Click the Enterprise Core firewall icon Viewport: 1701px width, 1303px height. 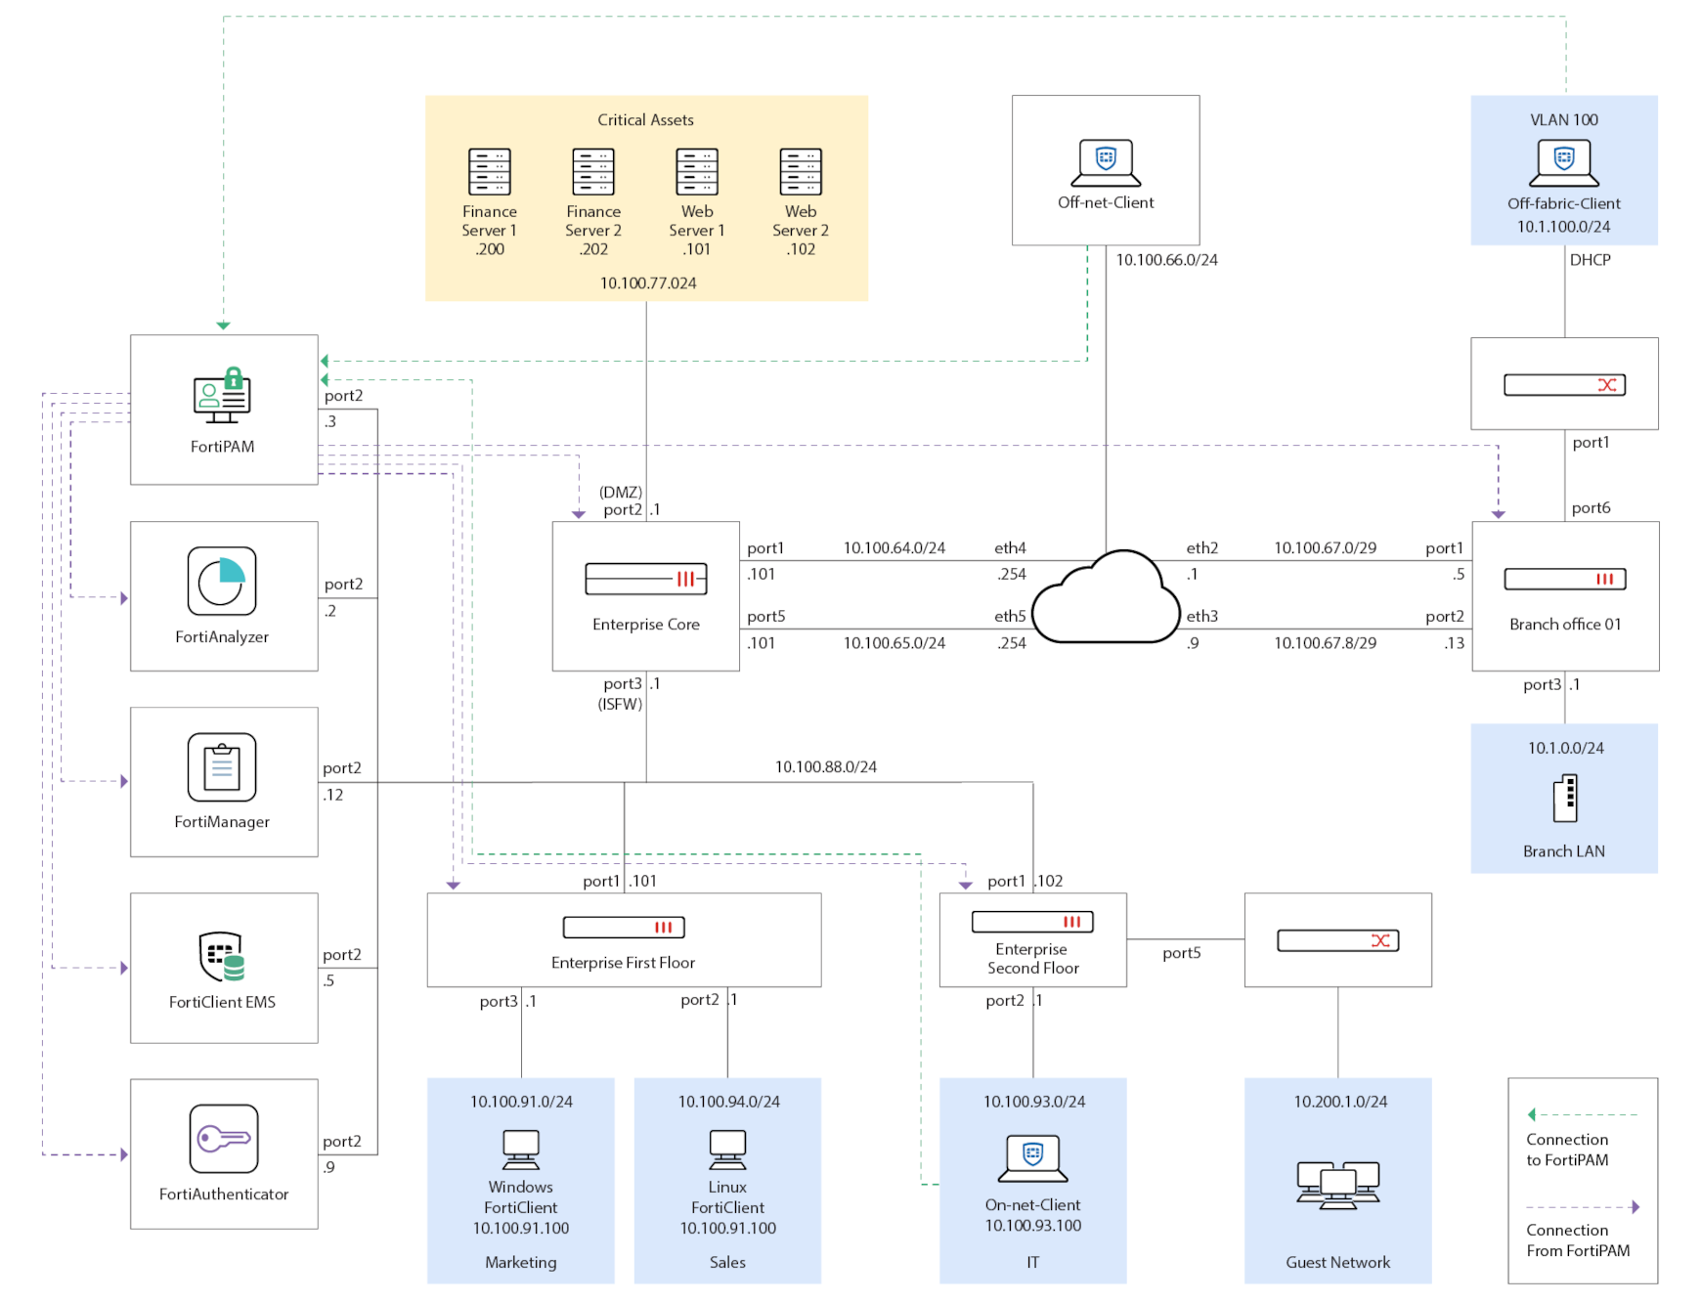click(644, 579)
